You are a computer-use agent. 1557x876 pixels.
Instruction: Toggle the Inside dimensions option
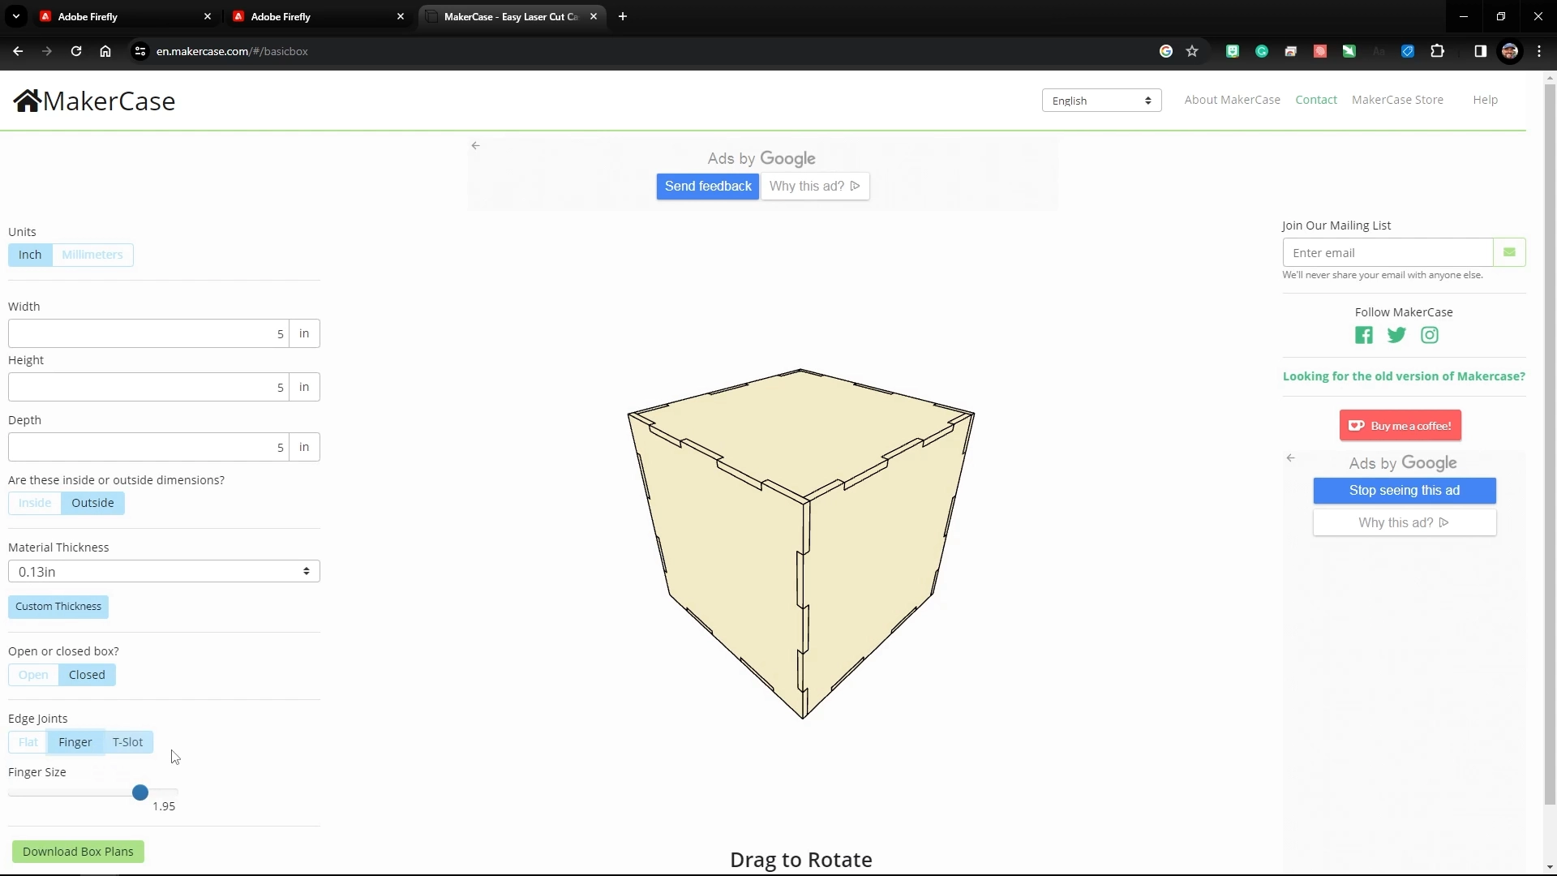click(34, 503)
